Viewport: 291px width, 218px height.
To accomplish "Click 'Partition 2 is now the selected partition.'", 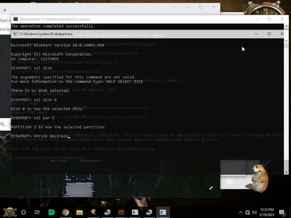I will (59, 127).
